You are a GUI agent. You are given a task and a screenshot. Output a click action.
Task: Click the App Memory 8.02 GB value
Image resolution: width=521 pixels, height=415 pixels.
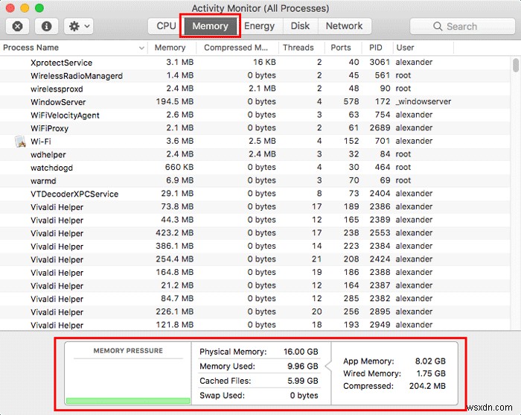(430, 361)
